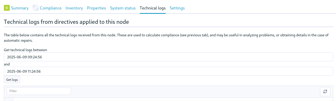336x101 pixels.
Task: Click the 'Technical logs from directives' heading
Action: tap(66, 22)
